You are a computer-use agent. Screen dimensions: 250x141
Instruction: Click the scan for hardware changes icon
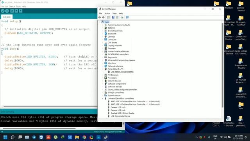[127, 17]
